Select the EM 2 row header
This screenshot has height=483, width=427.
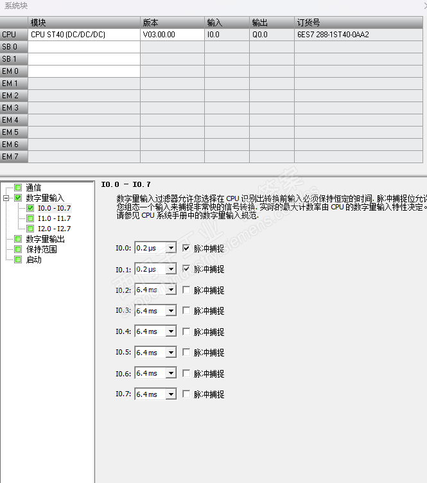(x=14, y=96)
